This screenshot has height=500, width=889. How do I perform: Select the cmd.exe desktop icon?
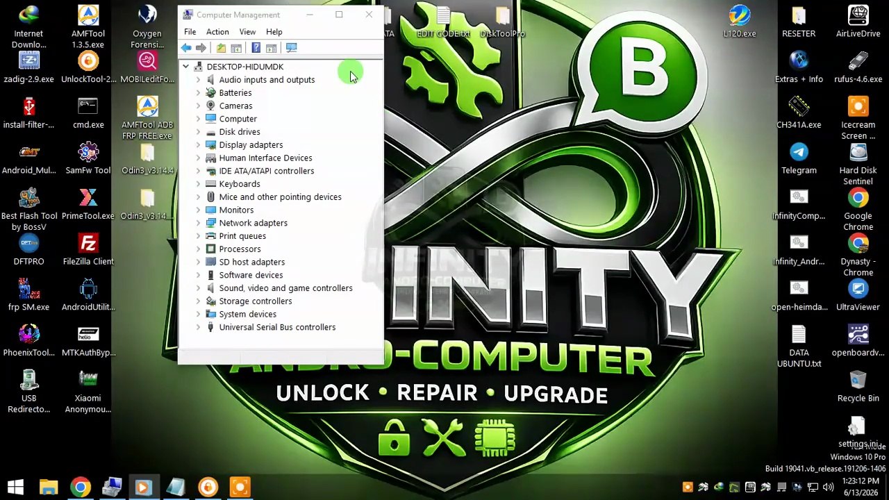tap(88, 113)
